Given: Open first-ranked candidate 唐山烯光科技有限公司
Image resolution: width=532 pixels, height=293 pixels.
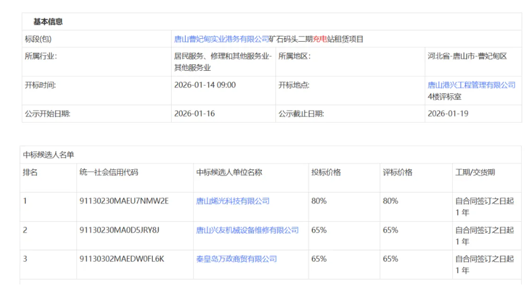Looking at the screenshot, I should 233,201.
